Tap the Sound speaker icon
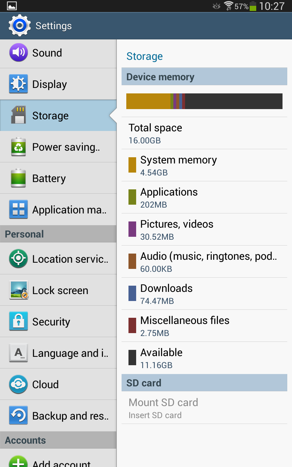Screen dimensions: 292x467 18,53
